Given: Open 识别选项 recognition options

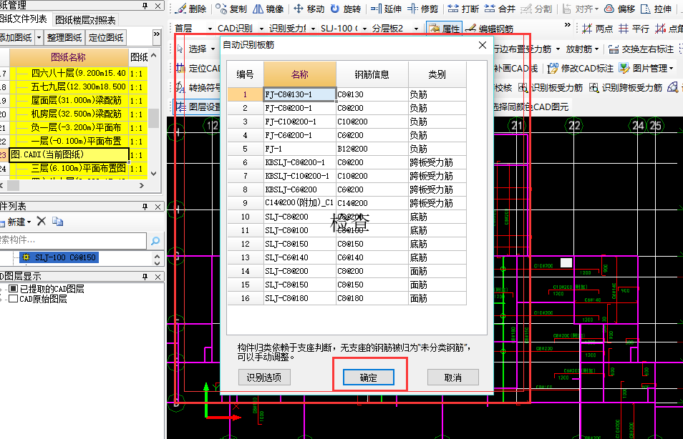Looking at the screenshot, I should click(x=264, y=378).
